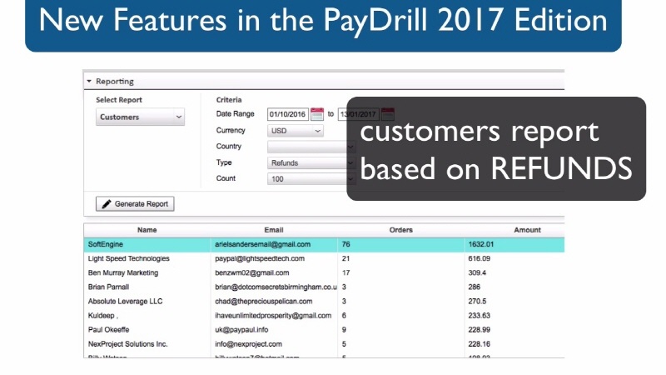
Task: Click the end date field
Action: click(x=358, y=114)
